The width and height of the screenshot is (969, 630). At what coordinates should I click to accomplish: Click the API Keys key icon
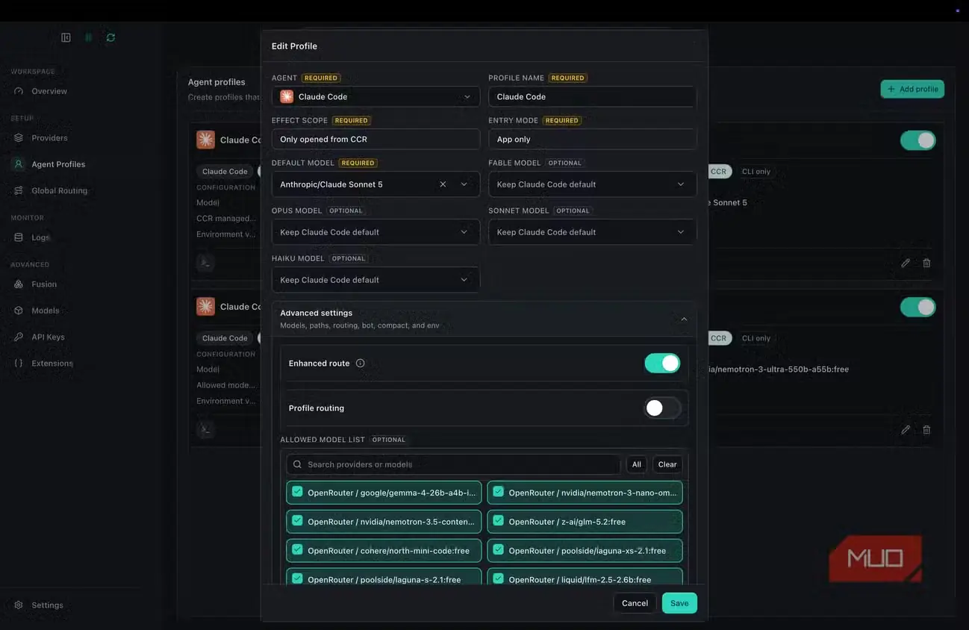pyautogui.click(x=19, y=337)
